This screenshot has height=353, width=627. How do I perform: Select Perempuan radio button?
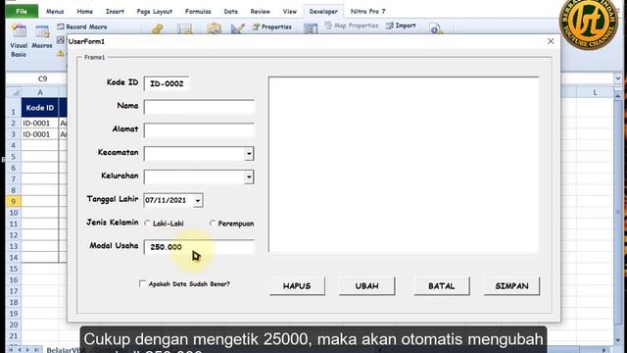click(213, 223)
